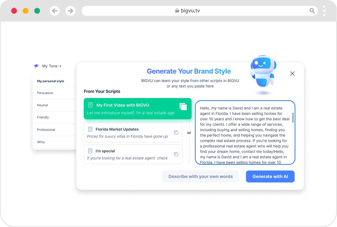
Task: Click the 'or' separator label
Action: 189,133
